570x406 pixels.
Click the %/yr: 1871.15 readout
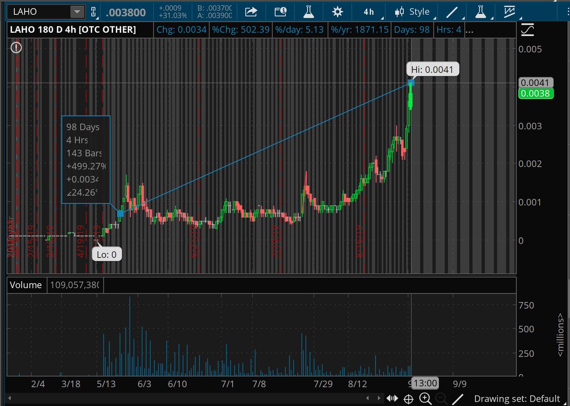point(360,30)
